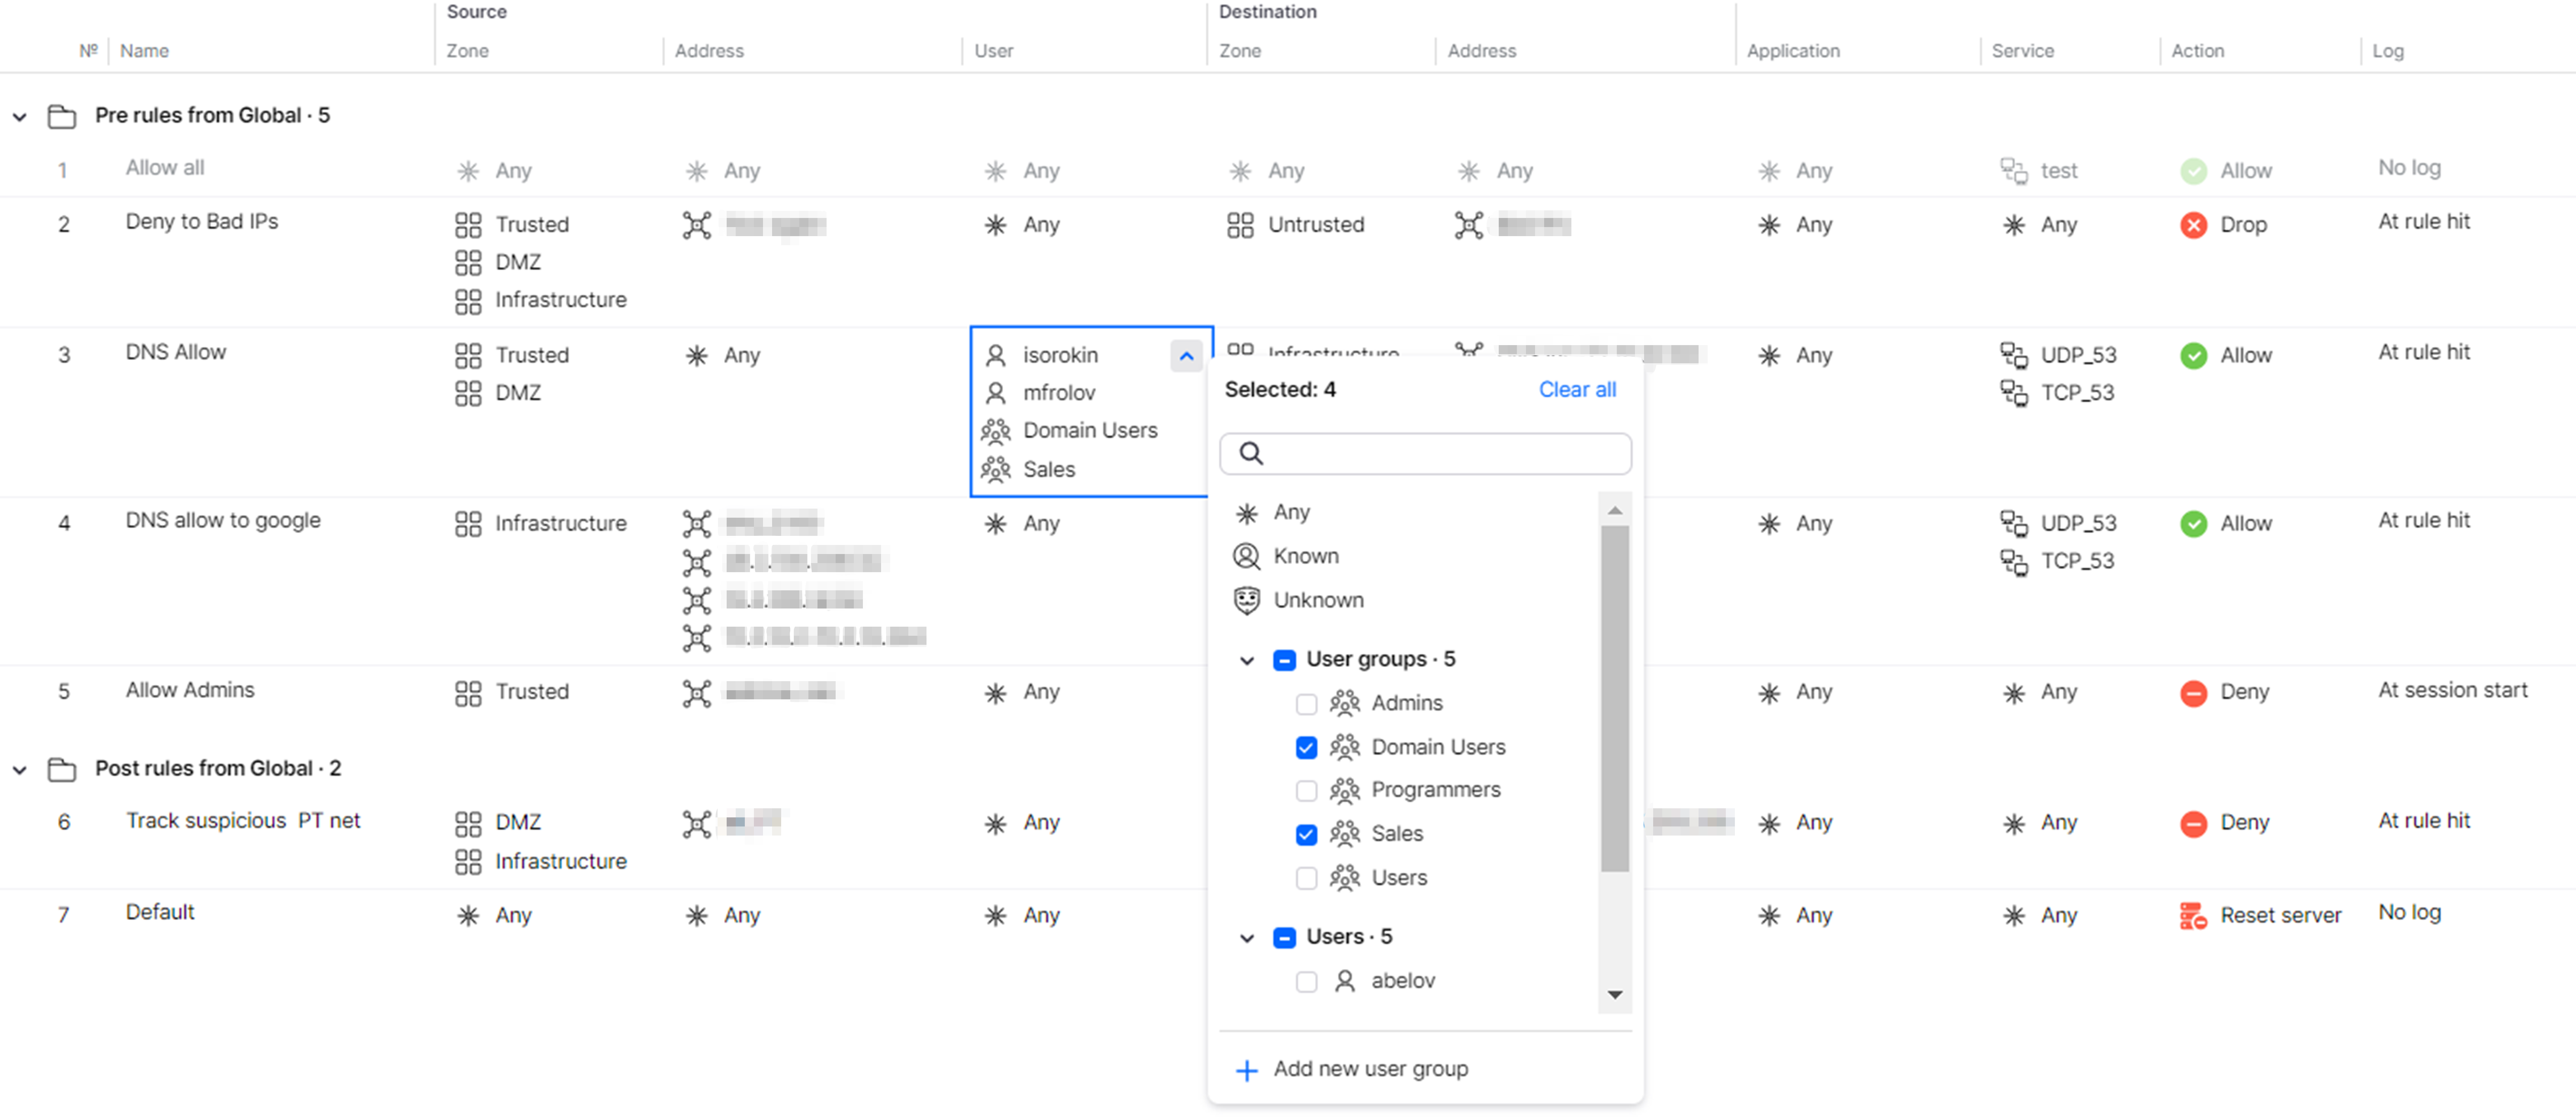Click Add new user group
The height and width of the screenshot is (1120, 2576).
pos(1370,1069)
